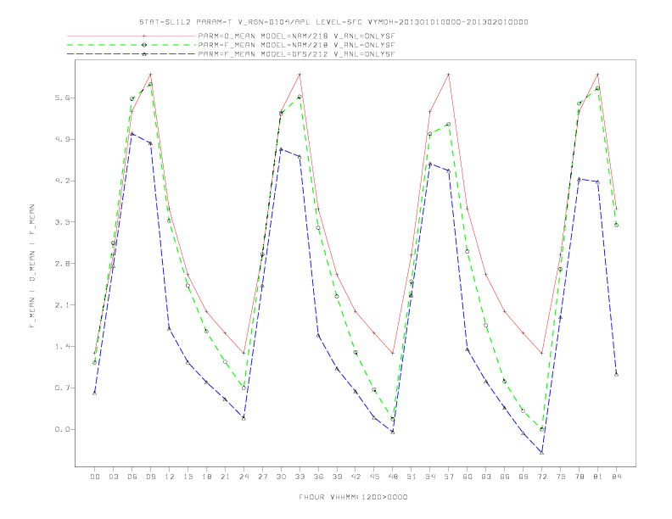Click the 36 forecast hour tick label
Screen dimensions: 672x519
[318, 477]
